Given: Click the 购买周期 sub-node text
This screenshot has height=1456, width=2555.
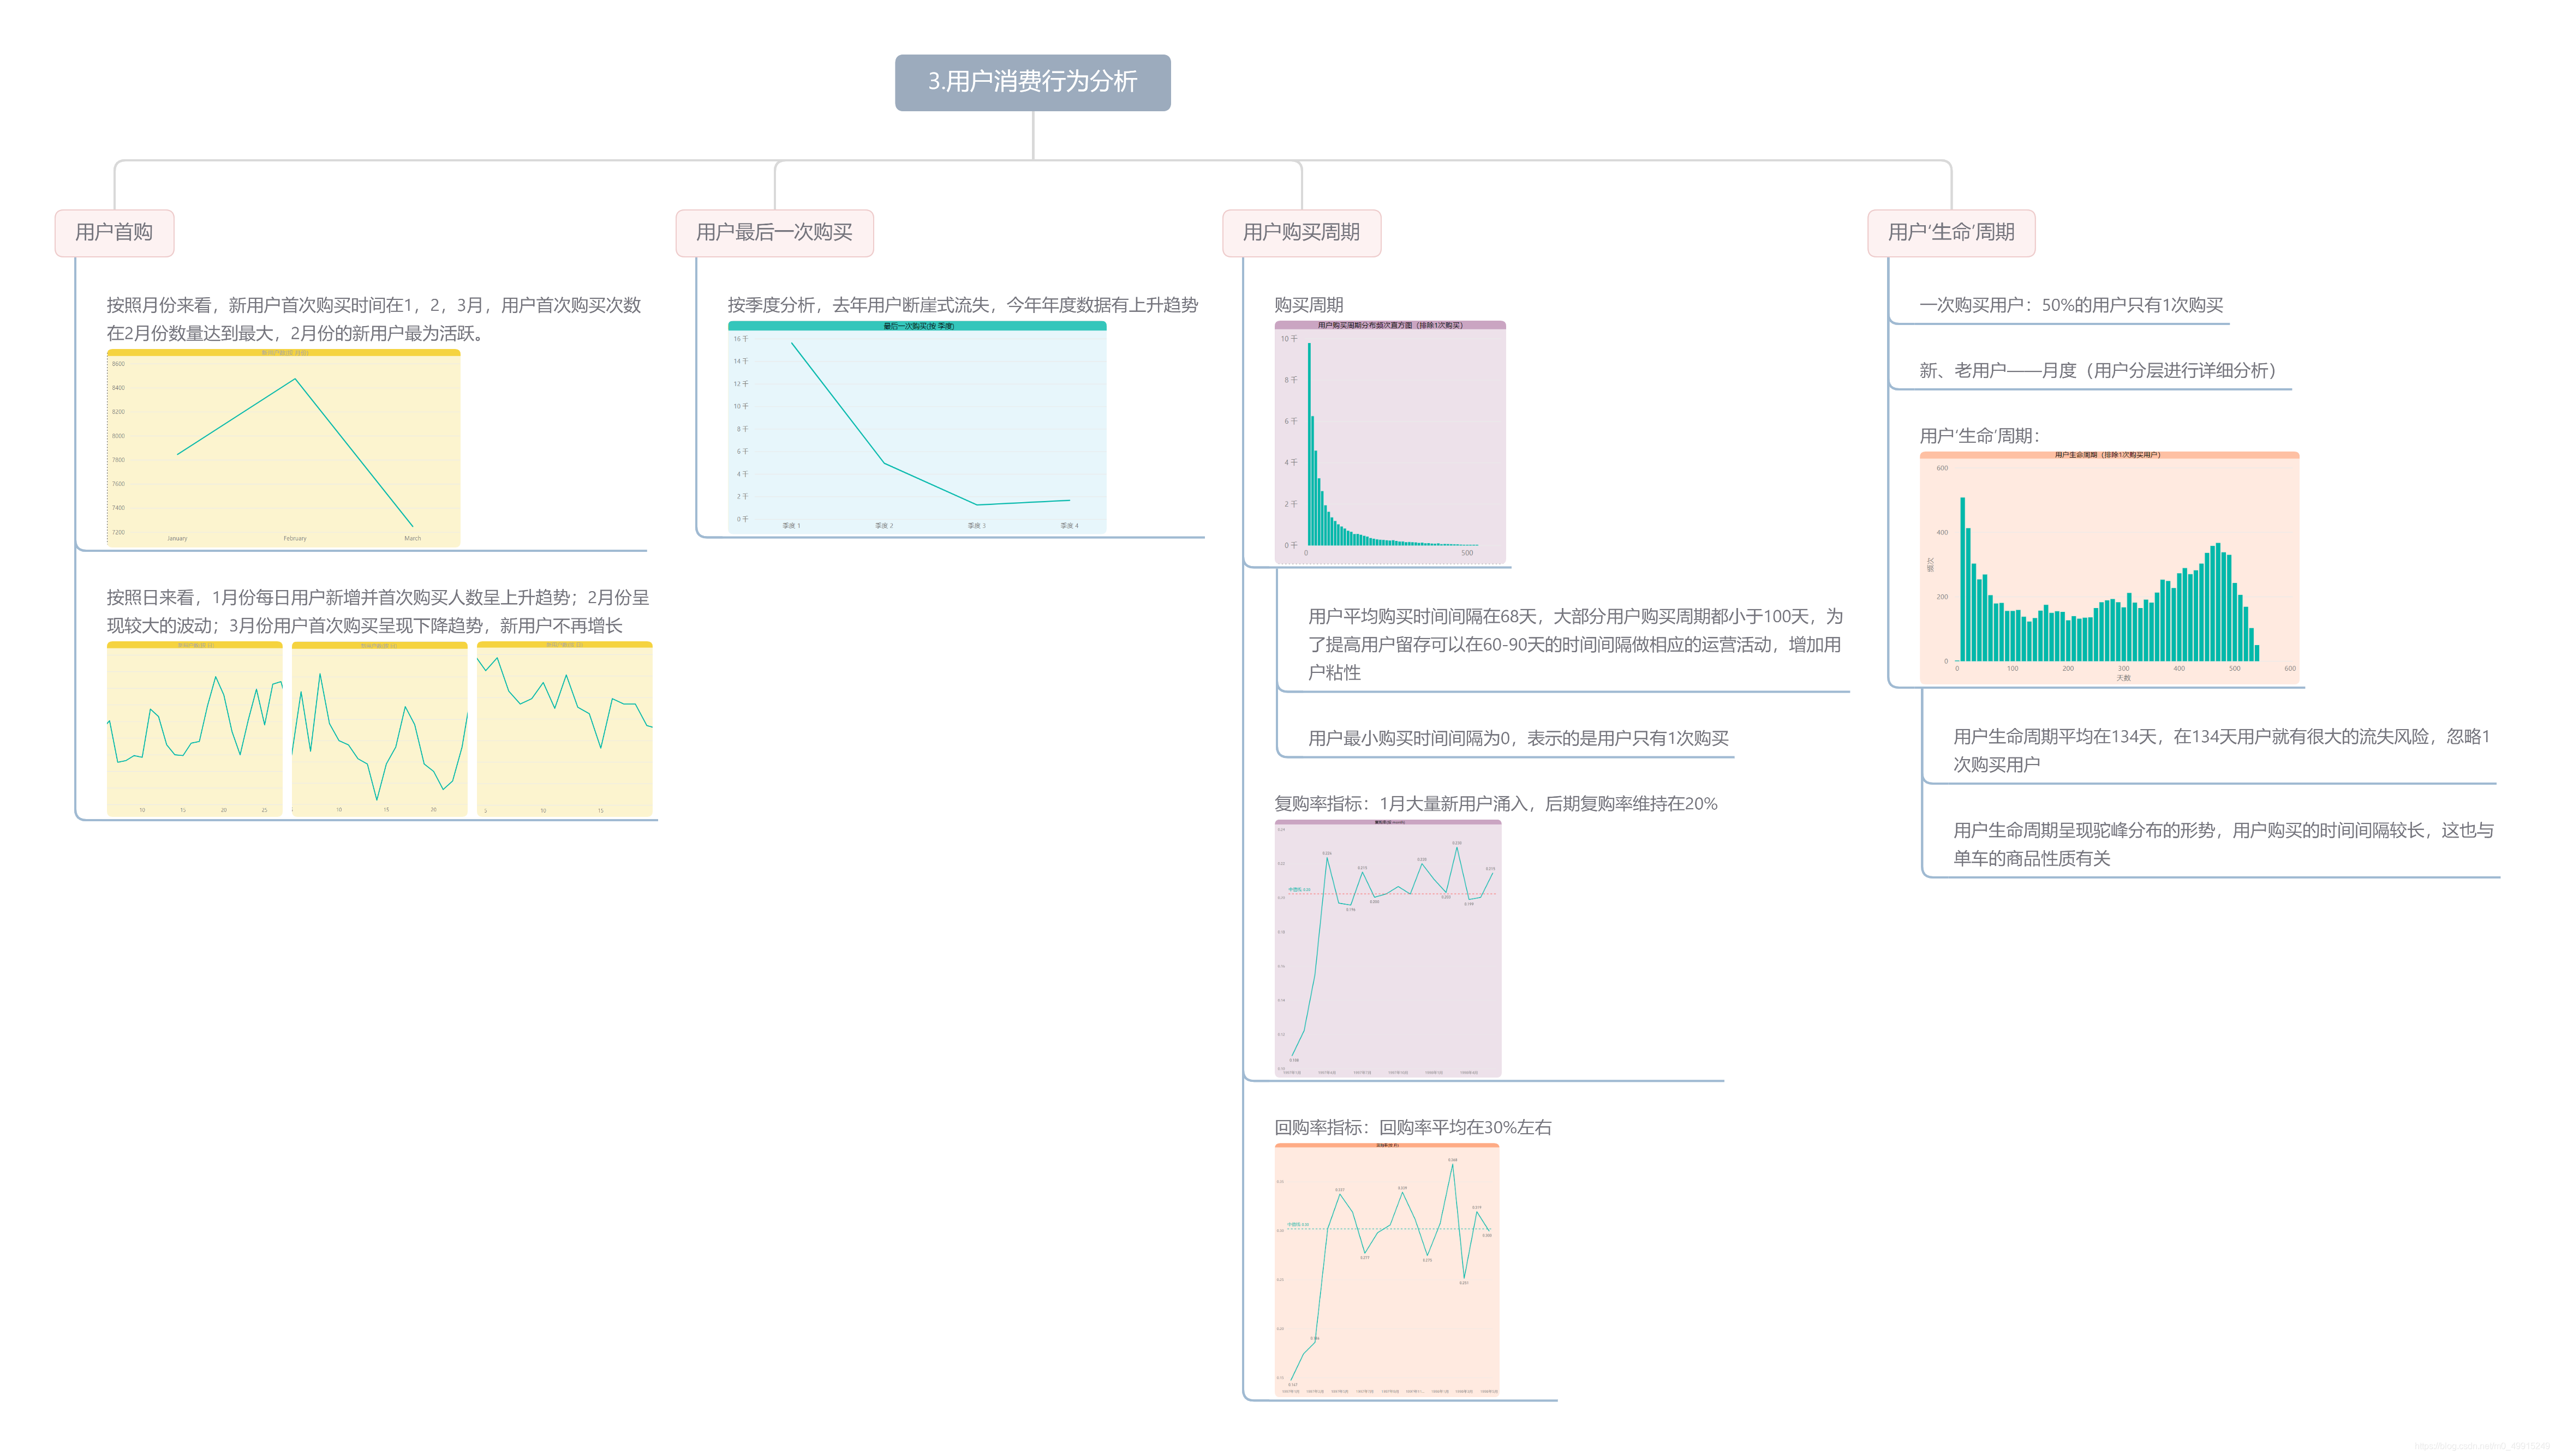Looking at the screenshot, I should pos(1309,305).
